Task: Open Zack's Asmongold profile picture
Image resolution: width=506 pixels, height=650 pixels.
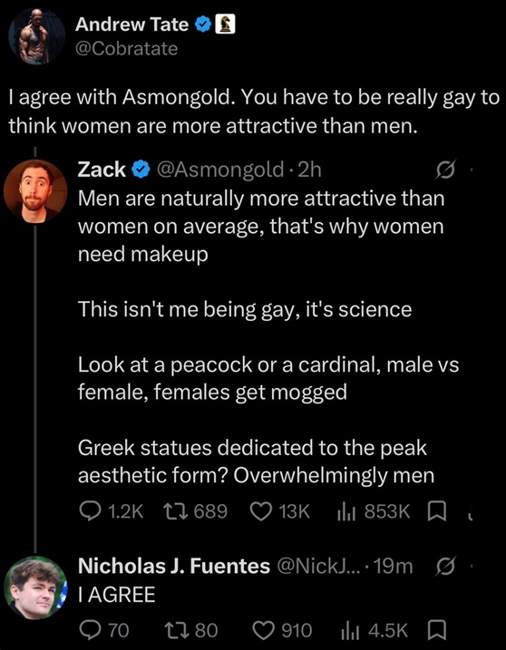Action: click(x=35, y=191)
